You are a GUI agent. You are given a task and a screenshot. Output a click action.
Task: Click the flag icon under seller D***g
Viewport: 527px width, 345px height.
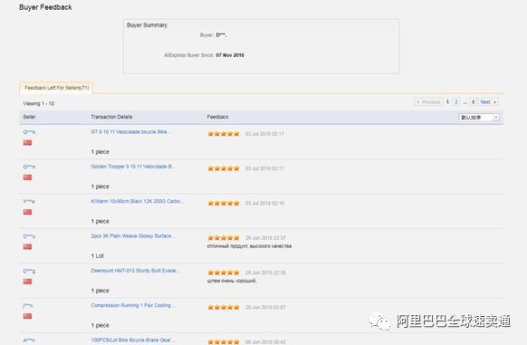27,281
